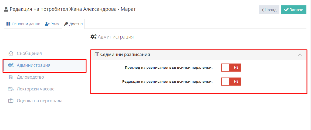Collapse the Седмични разписания panel chevron
This screenshot has height=130, width=311.
[x=300, y=55]
